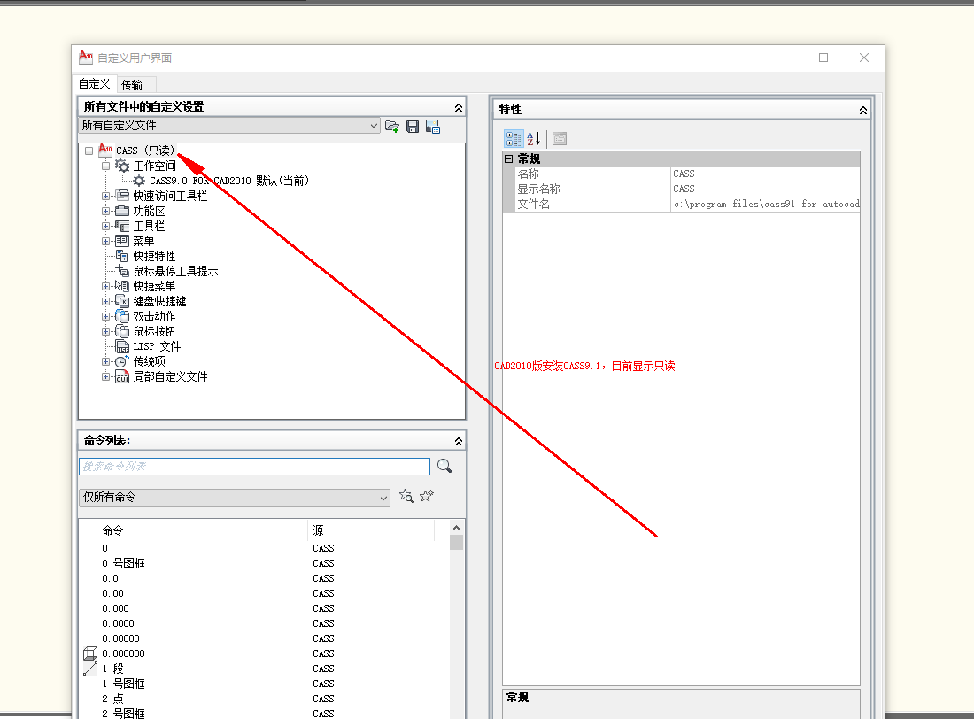Image resolution: width=974 pixels, height=719 pixels.
Task: Save all current customization files icon
Action: (x=413, y=127)
